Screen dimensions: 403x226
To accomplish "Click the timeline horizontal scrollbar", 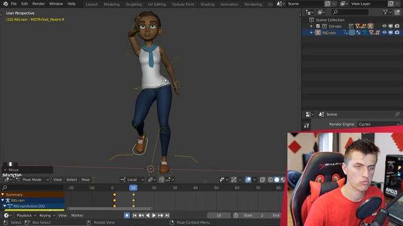I will [110, 208].
